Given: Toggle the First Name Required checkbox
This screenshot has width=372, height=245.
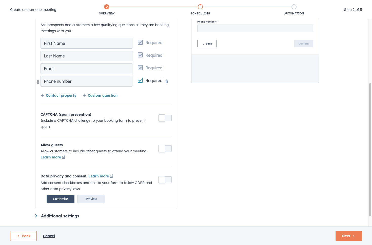Looking at the screenshot, I should [140, 42].
